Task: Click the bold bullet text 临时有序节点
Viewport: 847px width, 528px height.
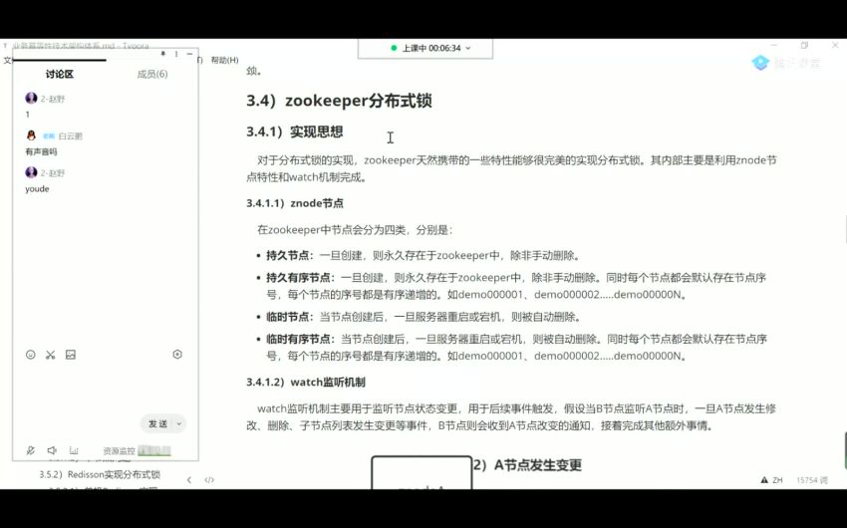Action: pos(298,339)
